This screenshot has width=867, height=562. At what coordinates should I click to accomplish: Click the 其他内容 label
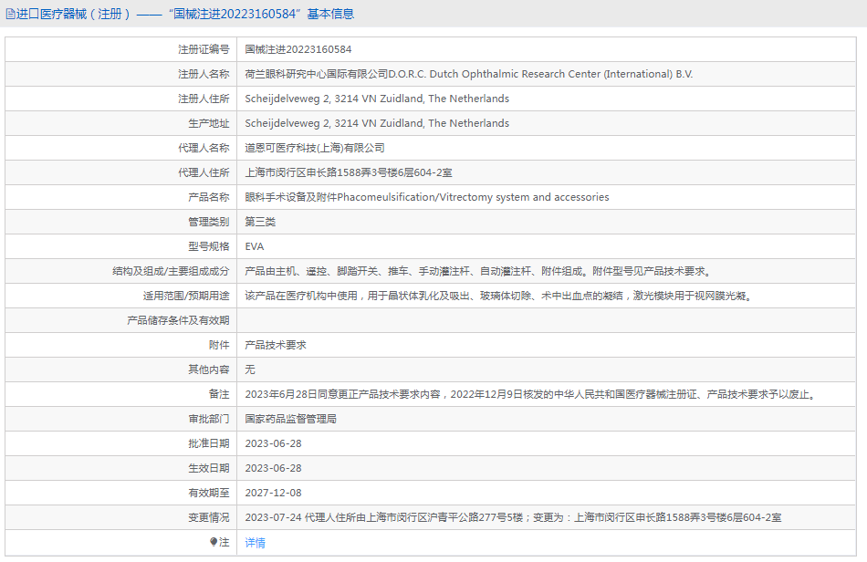(x=208, y=369)
